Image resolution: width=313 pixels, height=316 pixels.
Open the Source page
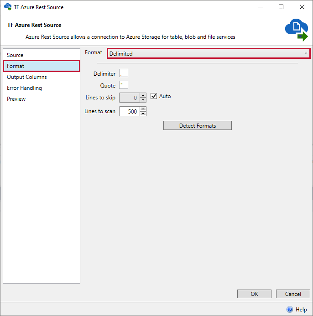click(x=42, y=55)
